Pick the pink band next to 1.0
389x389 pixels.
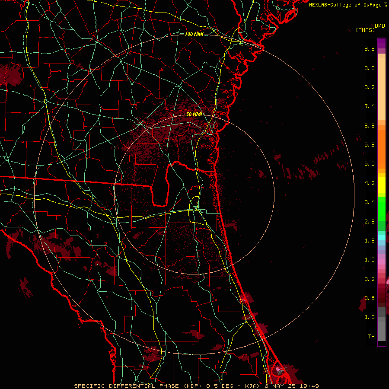[x=382, y=262]
